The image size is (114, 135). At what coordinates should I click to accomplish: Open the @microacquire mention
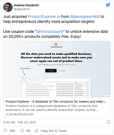click(50, 32)
